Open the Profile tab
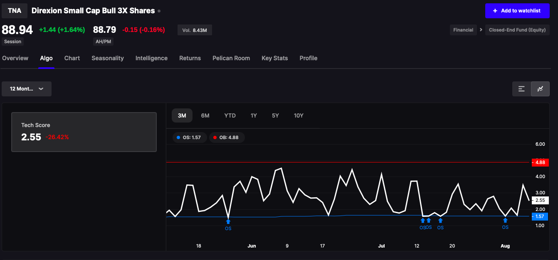558x260 pixels. coord(308,58)
